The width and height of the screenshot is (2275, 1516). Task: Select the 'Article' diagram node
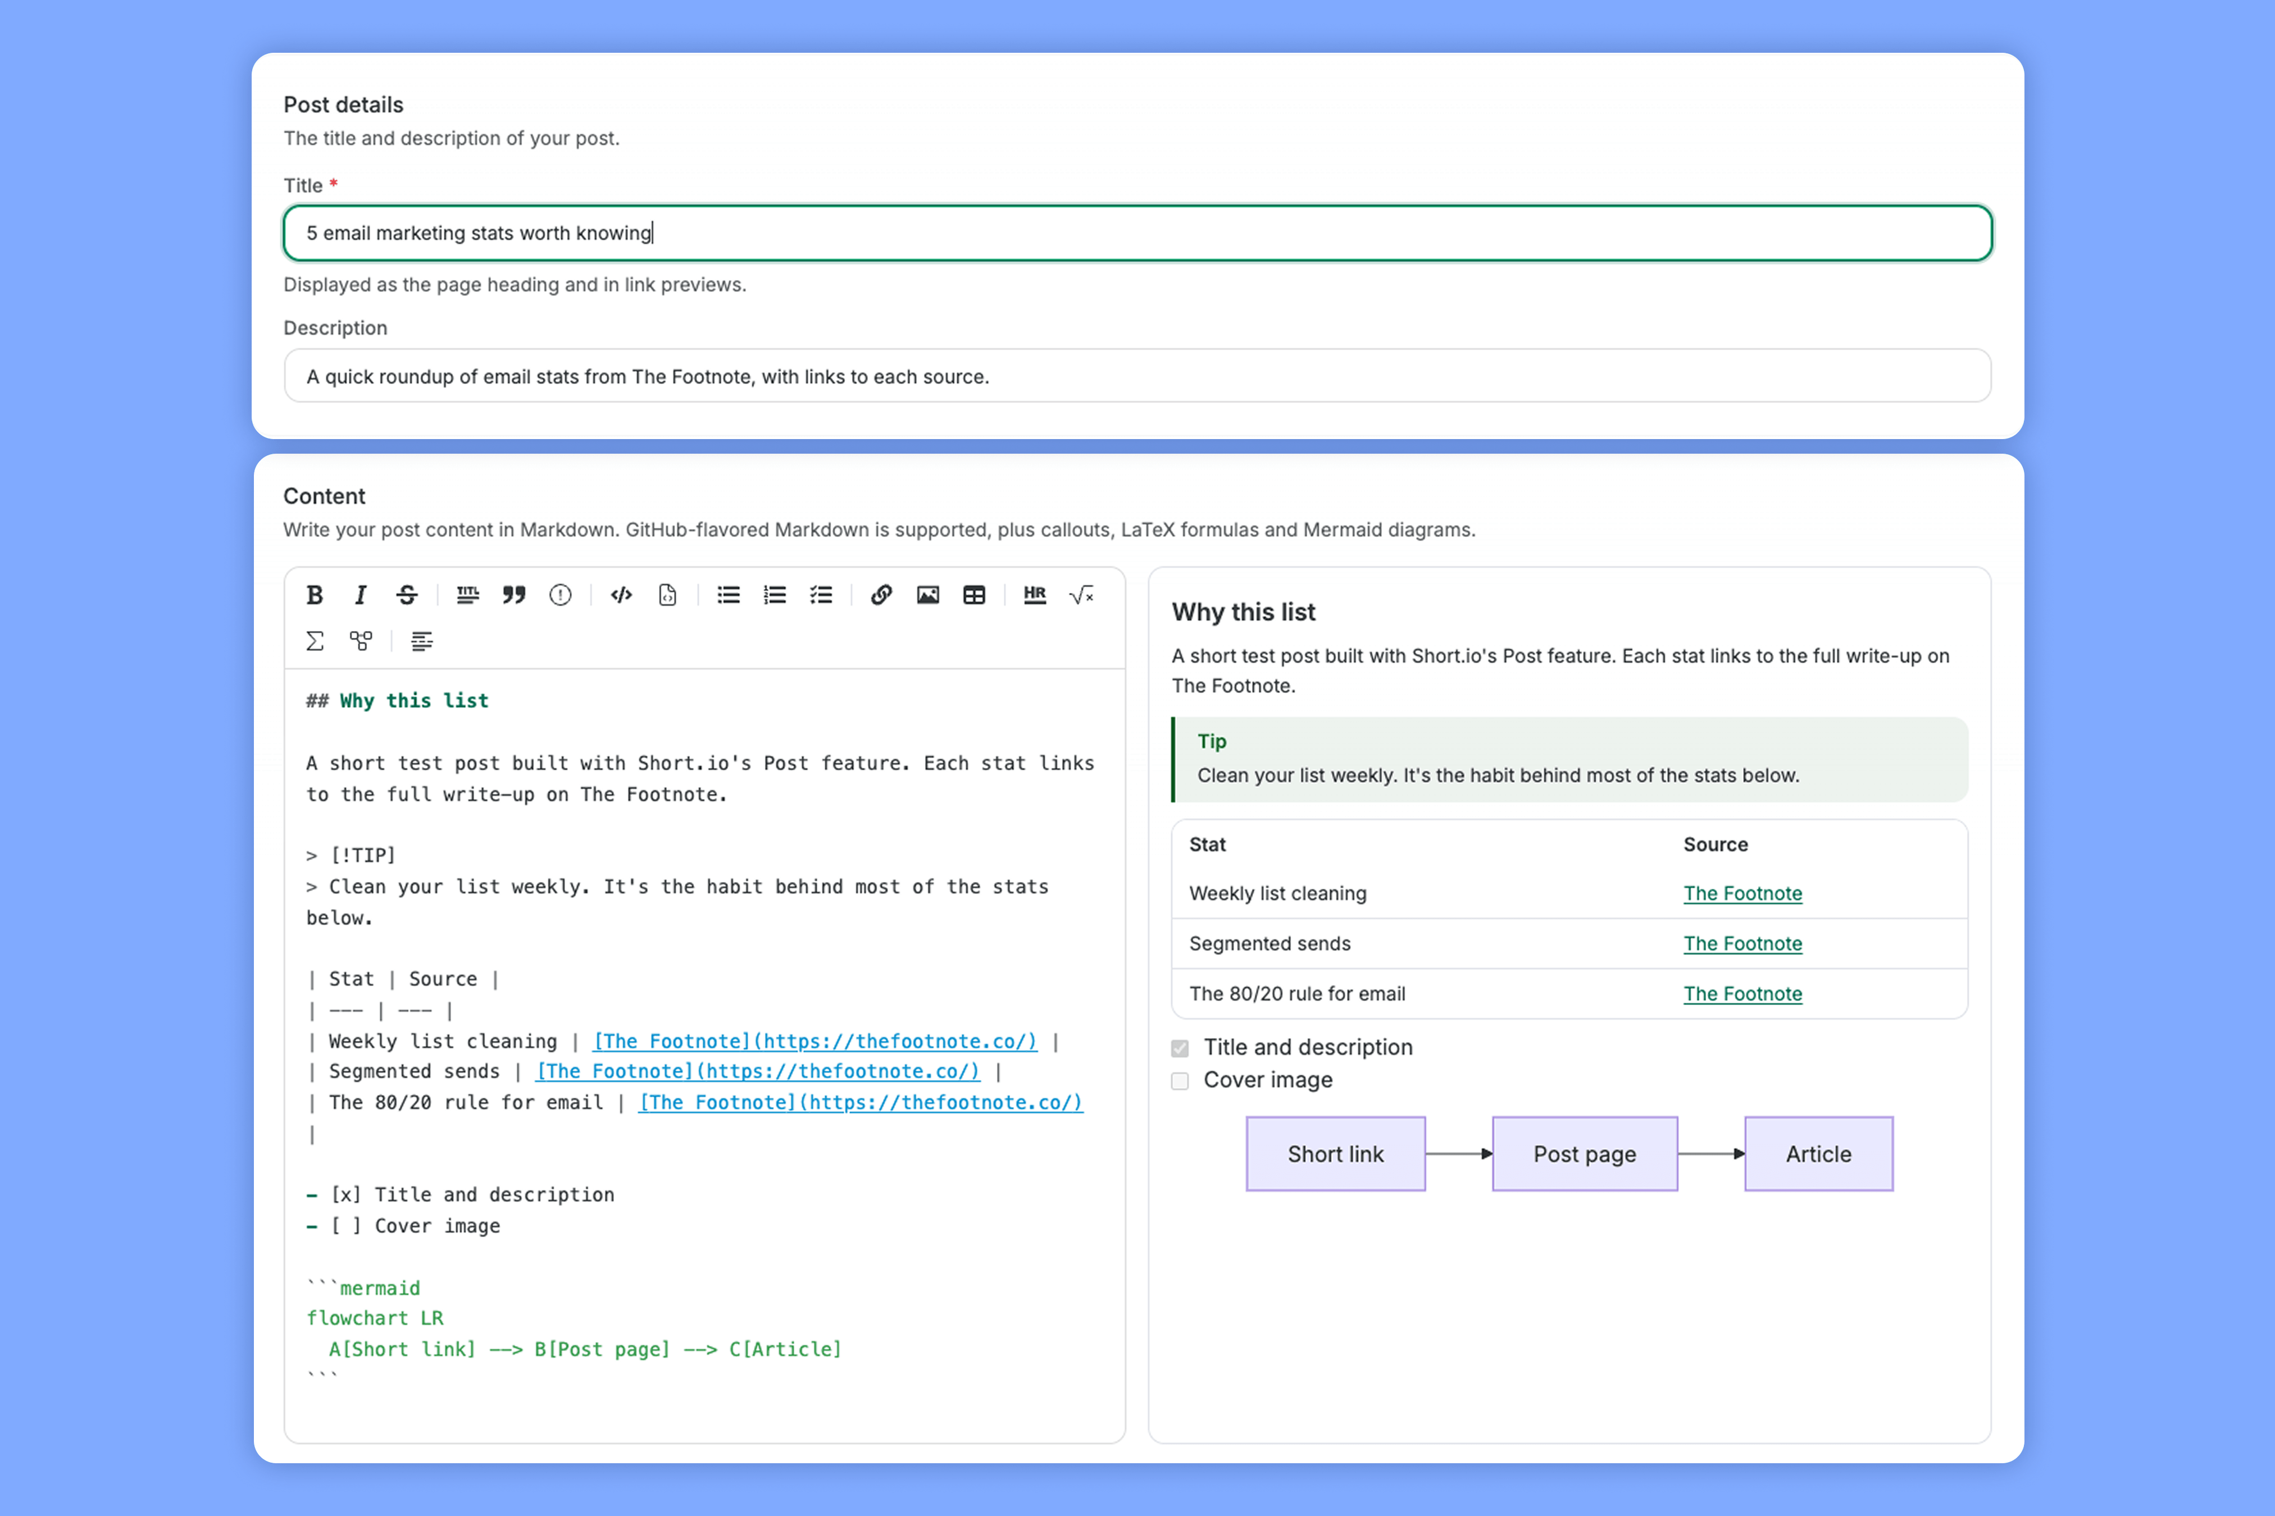1818,1154
